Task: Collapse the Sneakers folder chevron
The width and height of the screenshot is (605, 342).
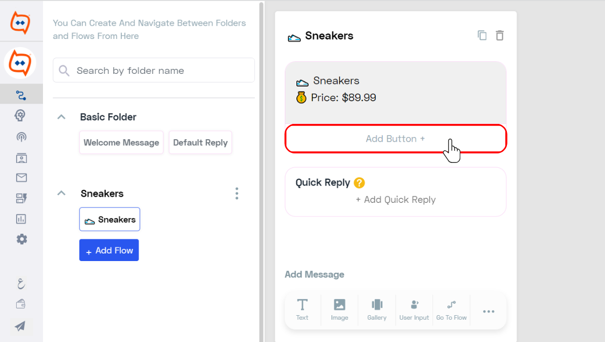Action: click(61, 193)
